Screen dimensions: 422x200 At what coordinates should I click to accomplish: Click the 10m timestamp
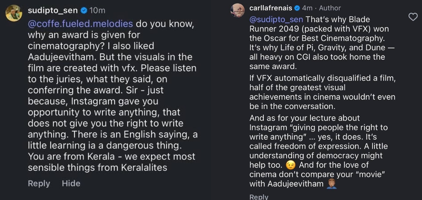coord(97,11)
